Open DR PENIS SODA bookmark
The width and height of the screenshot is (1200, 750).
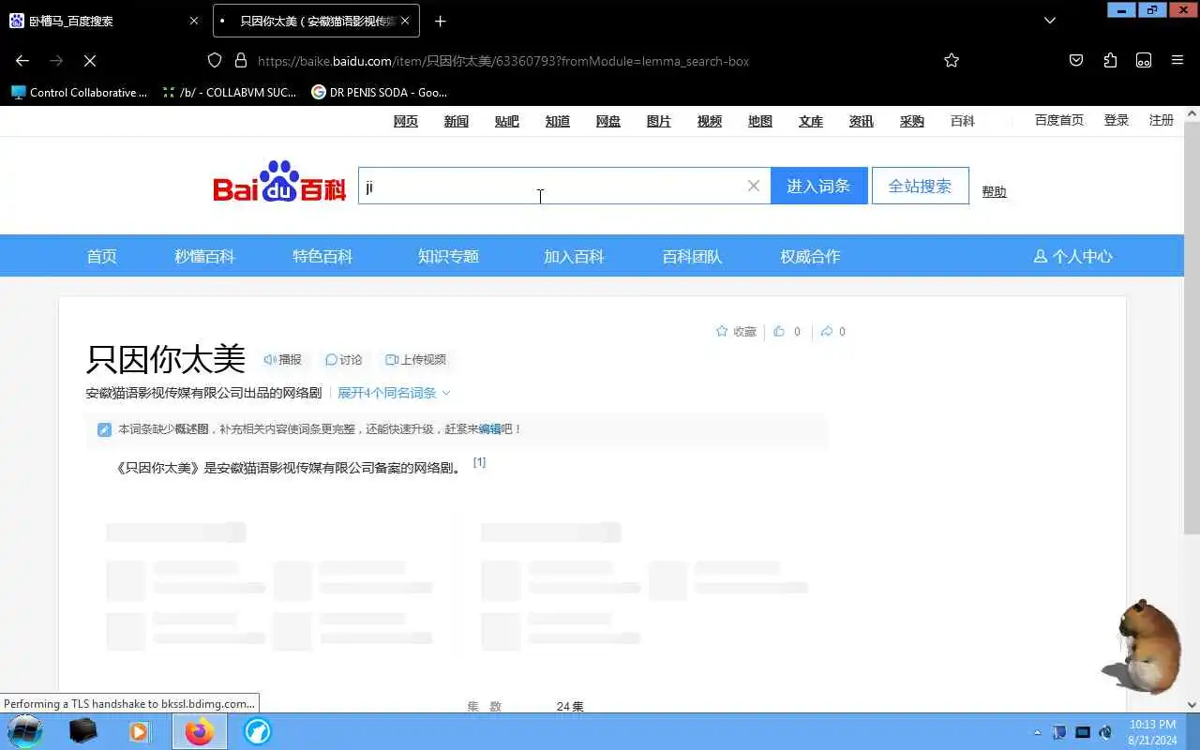tap(380, 92)
